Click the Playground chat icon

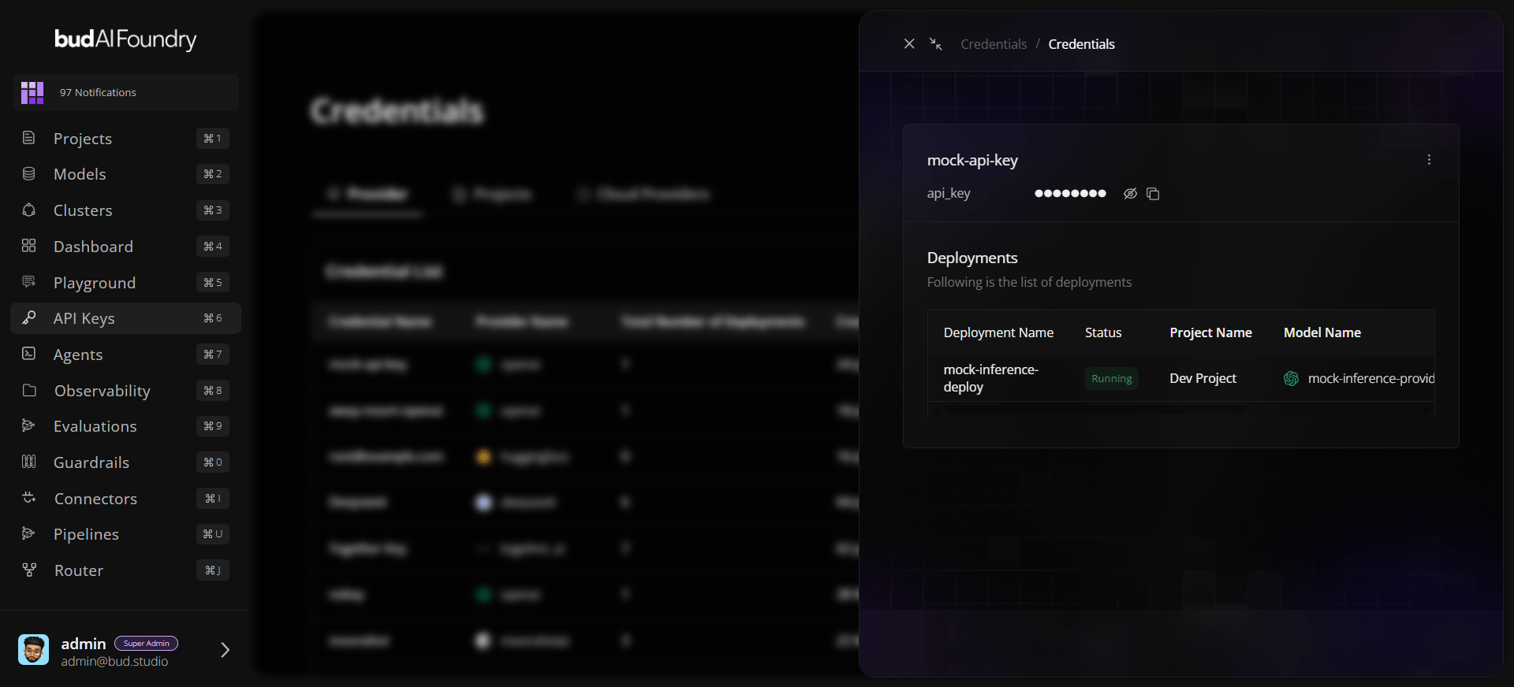tap(29, 281)
